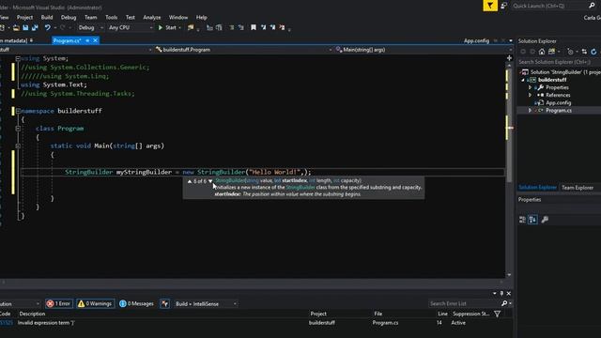The width and height of the screenshot is (601, 338).
Task: Expand the References node
Action: click(x=530, y=95)
